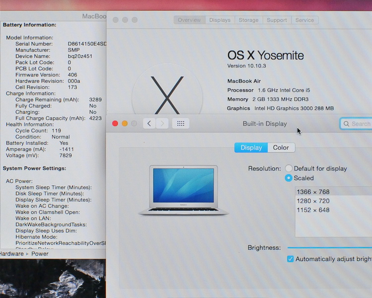Switch to the Display tab
This screenshot has height=298, width=372.
point(251,148)
